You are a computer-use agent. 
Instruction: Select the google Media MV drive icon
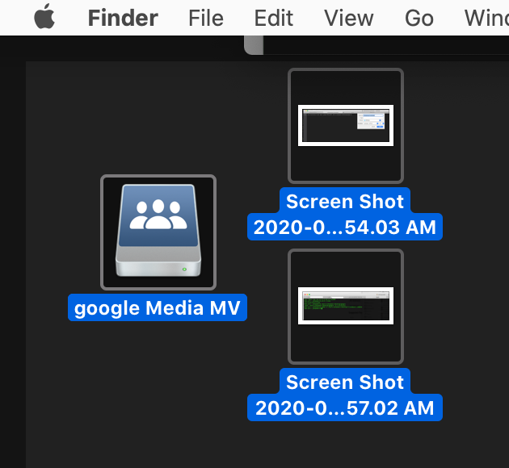(x=158, y=232)
